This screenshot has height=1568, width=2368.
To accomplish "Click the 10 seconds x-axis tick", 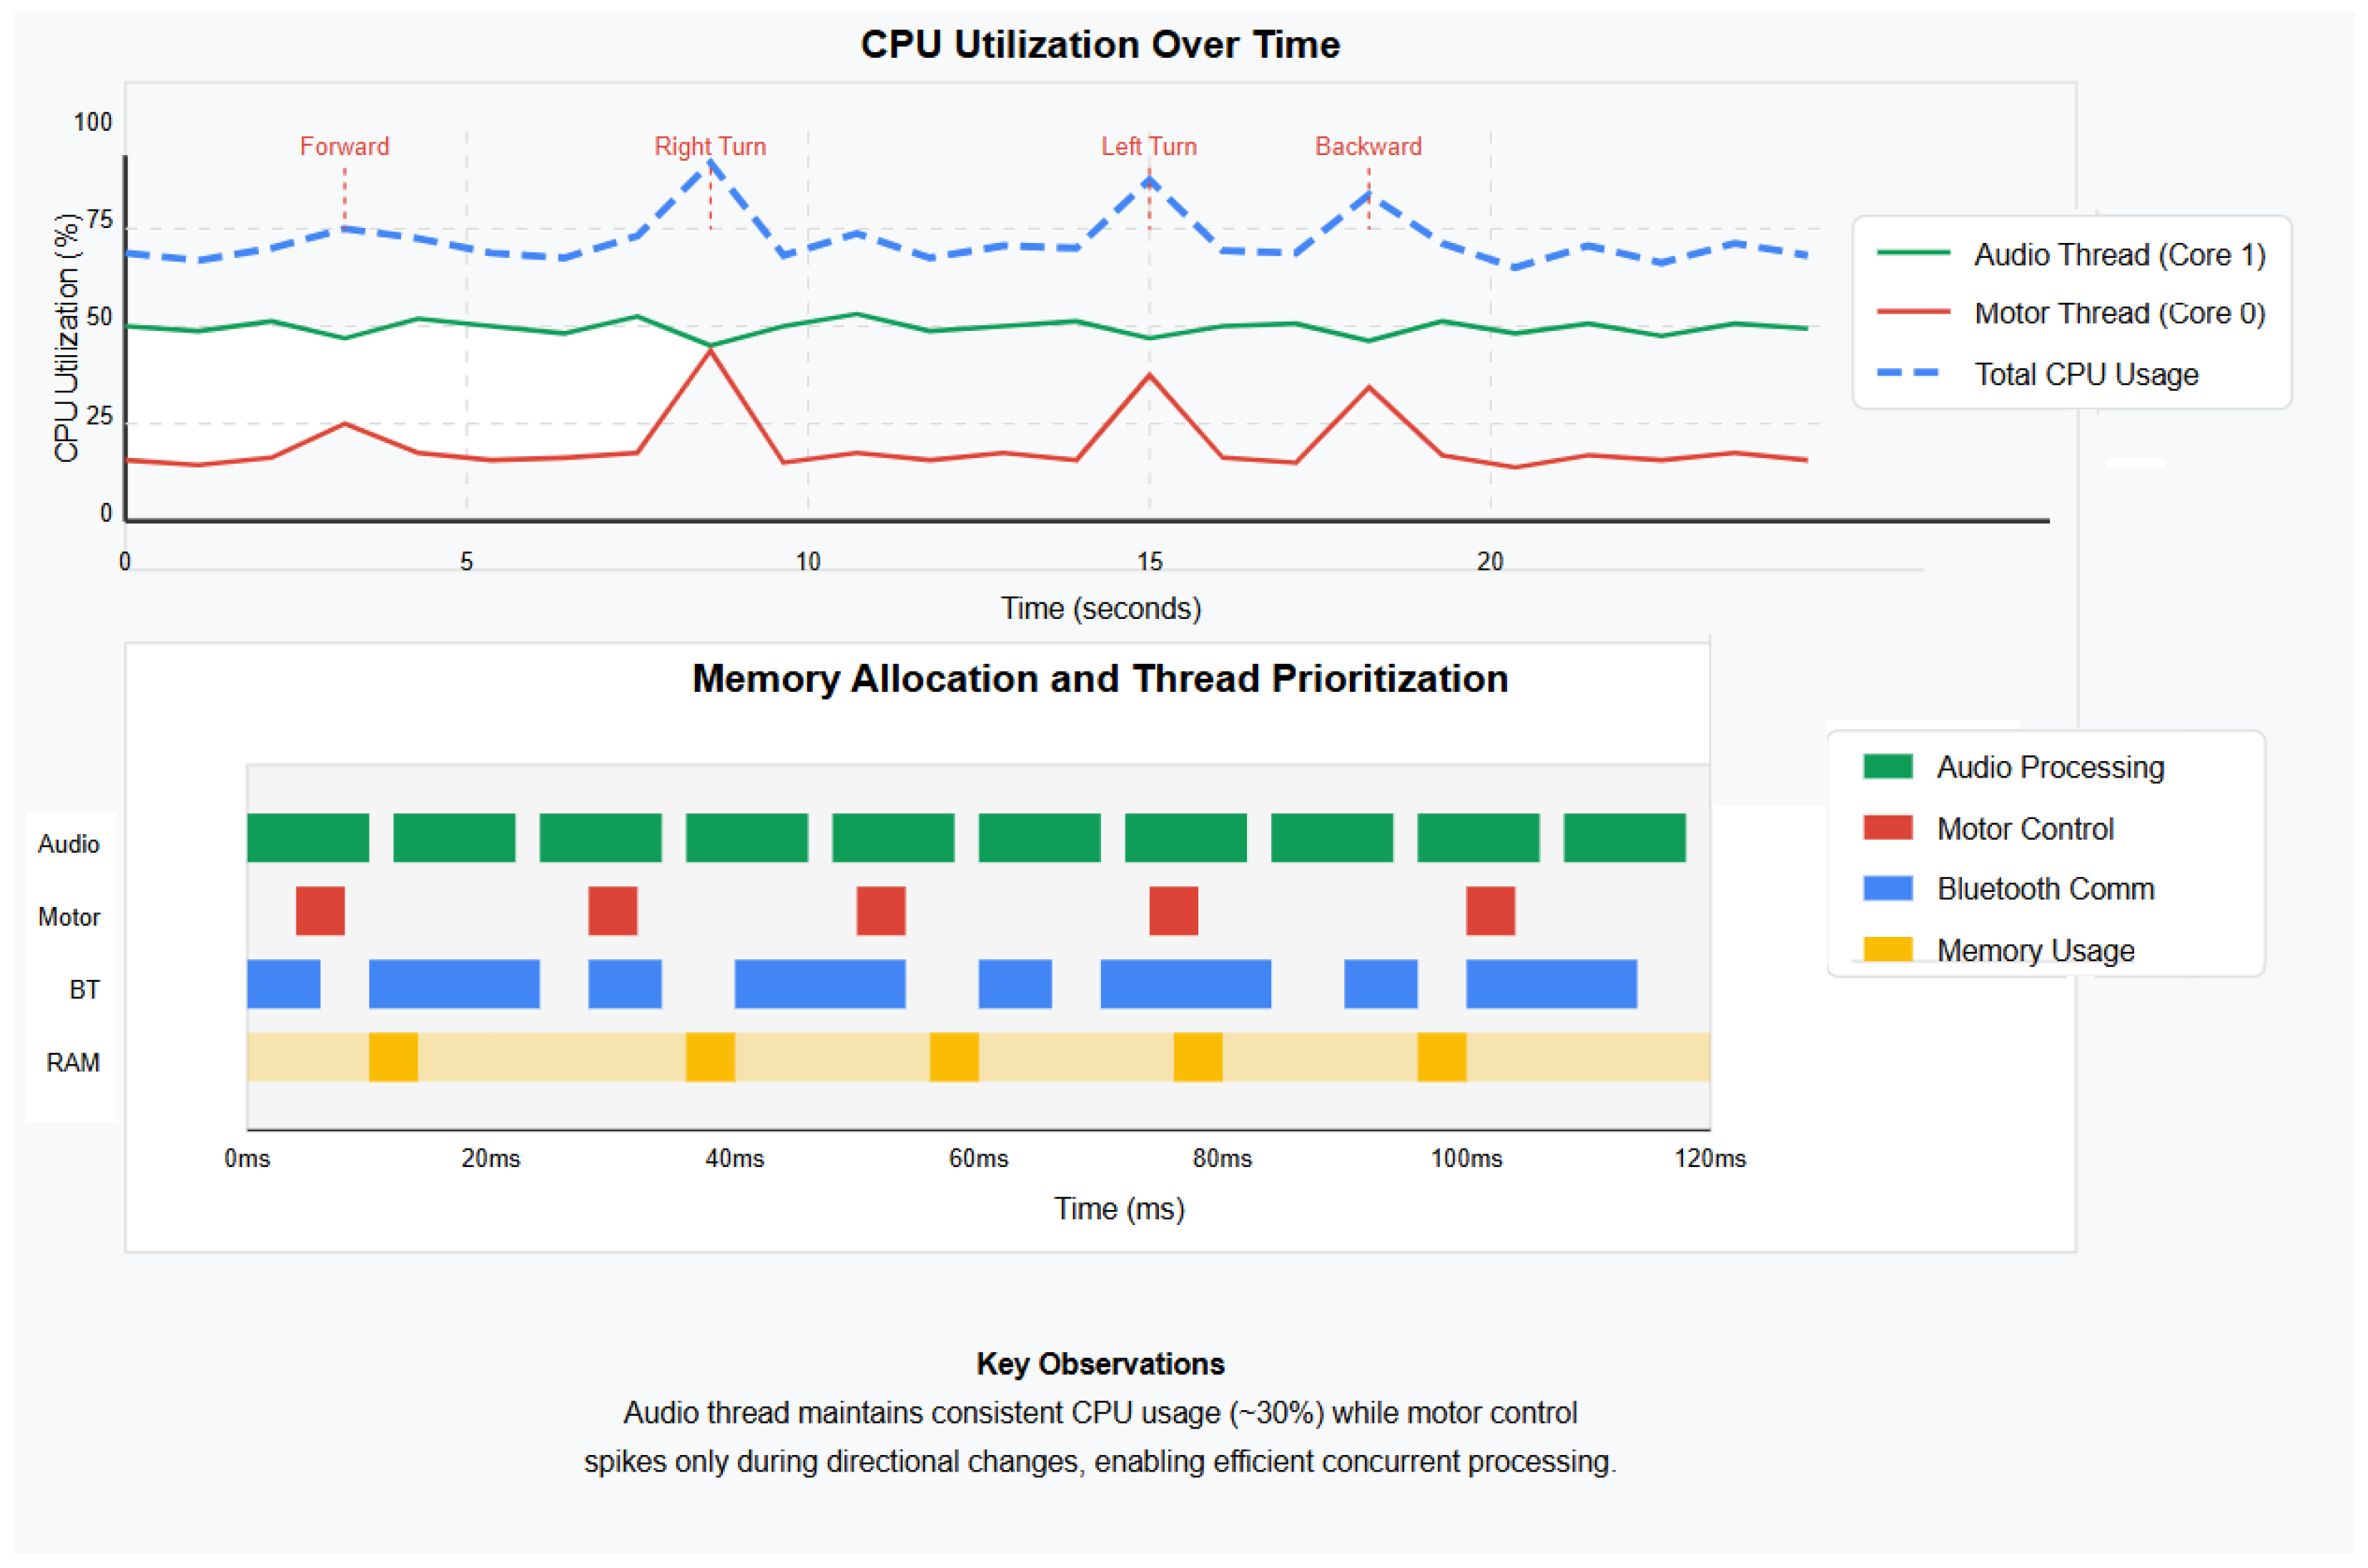I will tap(809, 562).
